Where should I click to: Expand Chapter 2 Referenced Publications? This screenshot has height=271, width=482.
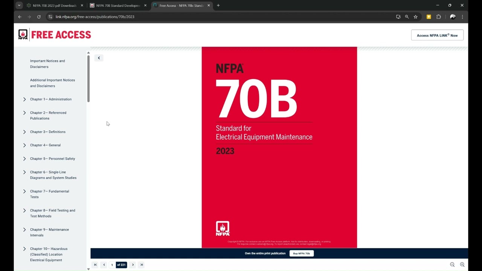click(24, 113)
